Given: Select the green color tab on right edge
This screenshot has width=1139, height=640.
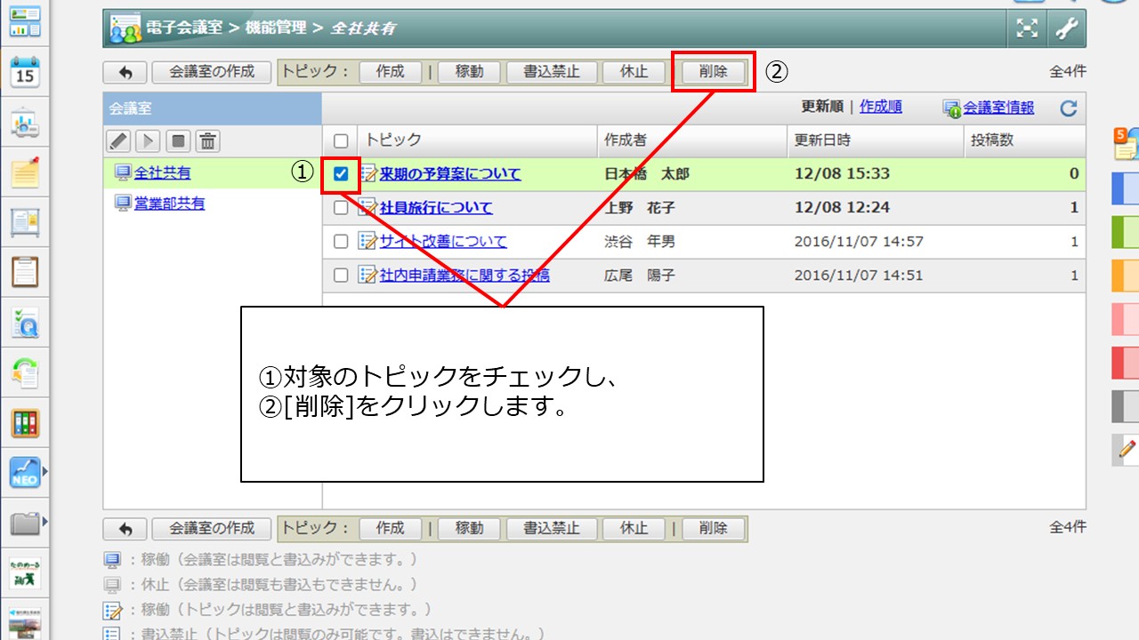Looking at the screenshot, I should pyautogui.click(x=1126, y=233).
